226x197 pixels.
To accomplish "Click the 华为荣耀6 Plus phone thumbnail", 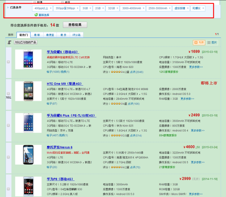I will [28, 123].
